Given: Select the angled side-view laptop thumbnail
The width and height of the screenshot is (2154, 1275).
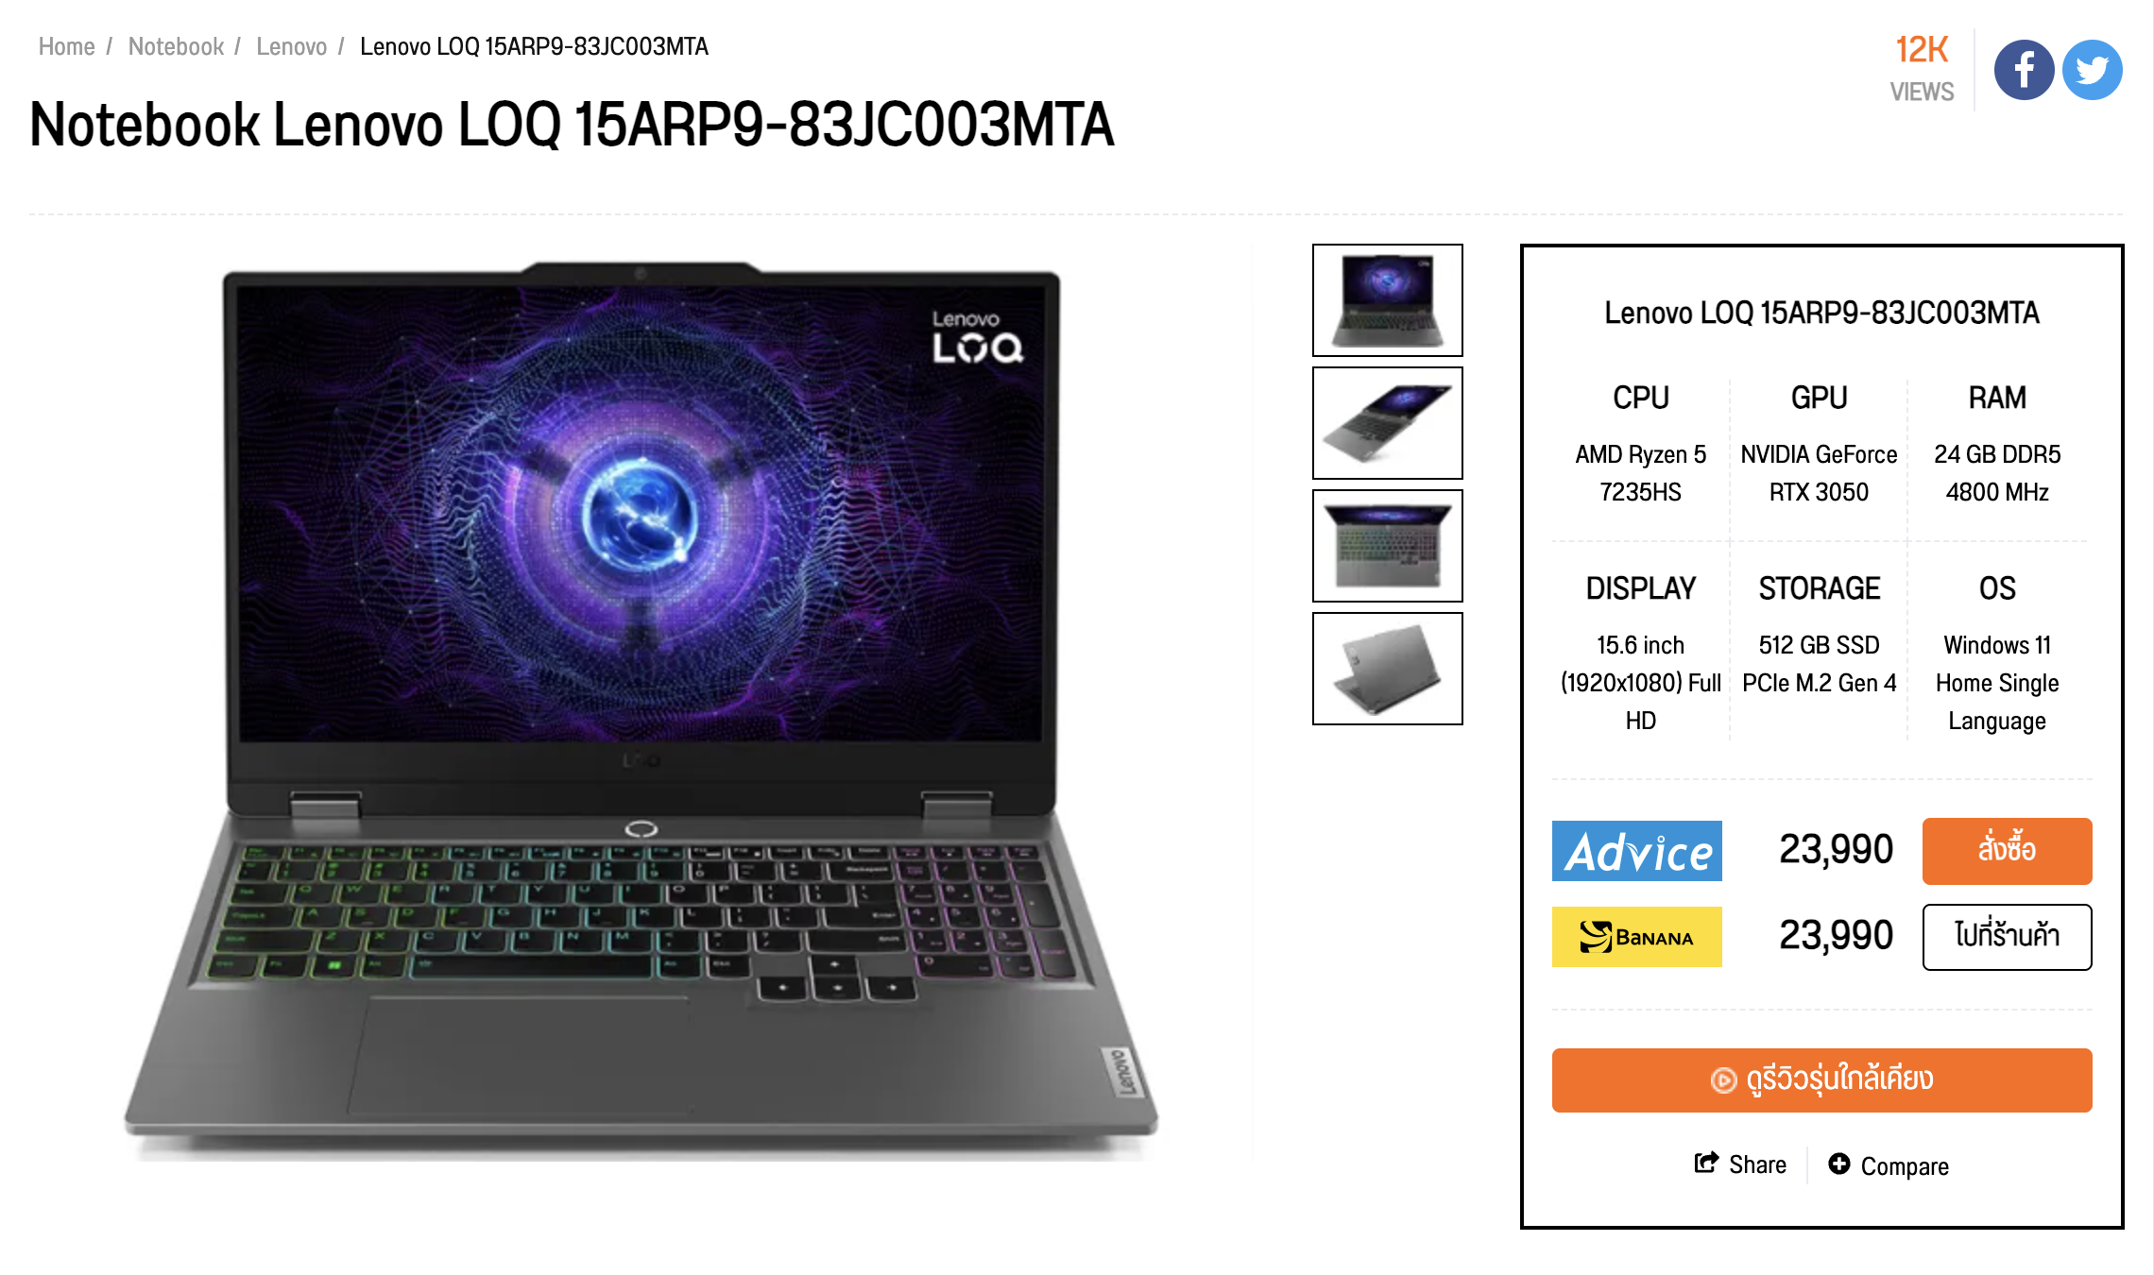Looking at the screenshot, I should tap(1388, 423).
